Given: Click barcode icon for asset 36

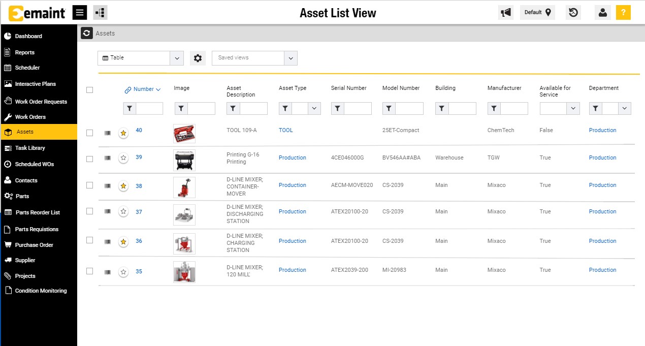Looking at the screenshot, I should pyautogui.click(x=107, y=241).
